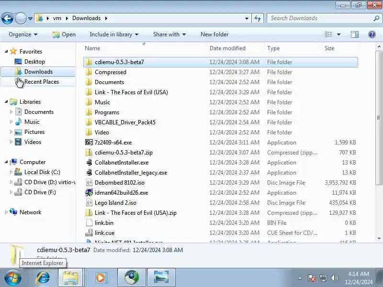
Task: Open the taskbar clock showing 4:14 AM
Action: 359,278
